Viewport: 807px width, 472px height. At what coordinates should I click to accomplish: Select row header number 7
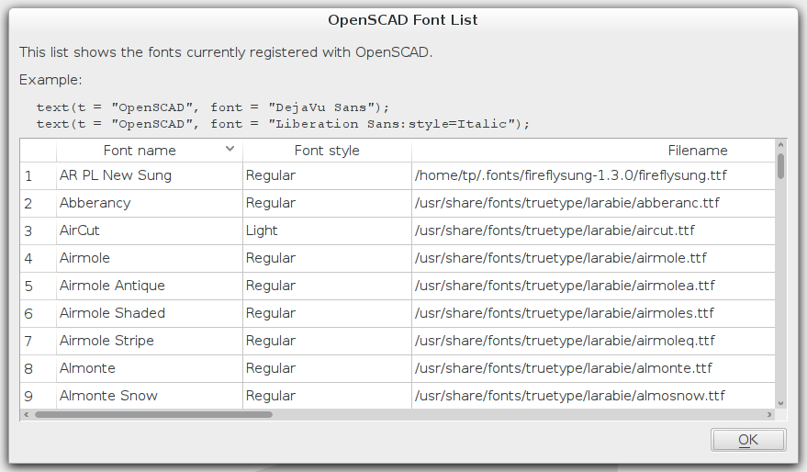point(38,342)
